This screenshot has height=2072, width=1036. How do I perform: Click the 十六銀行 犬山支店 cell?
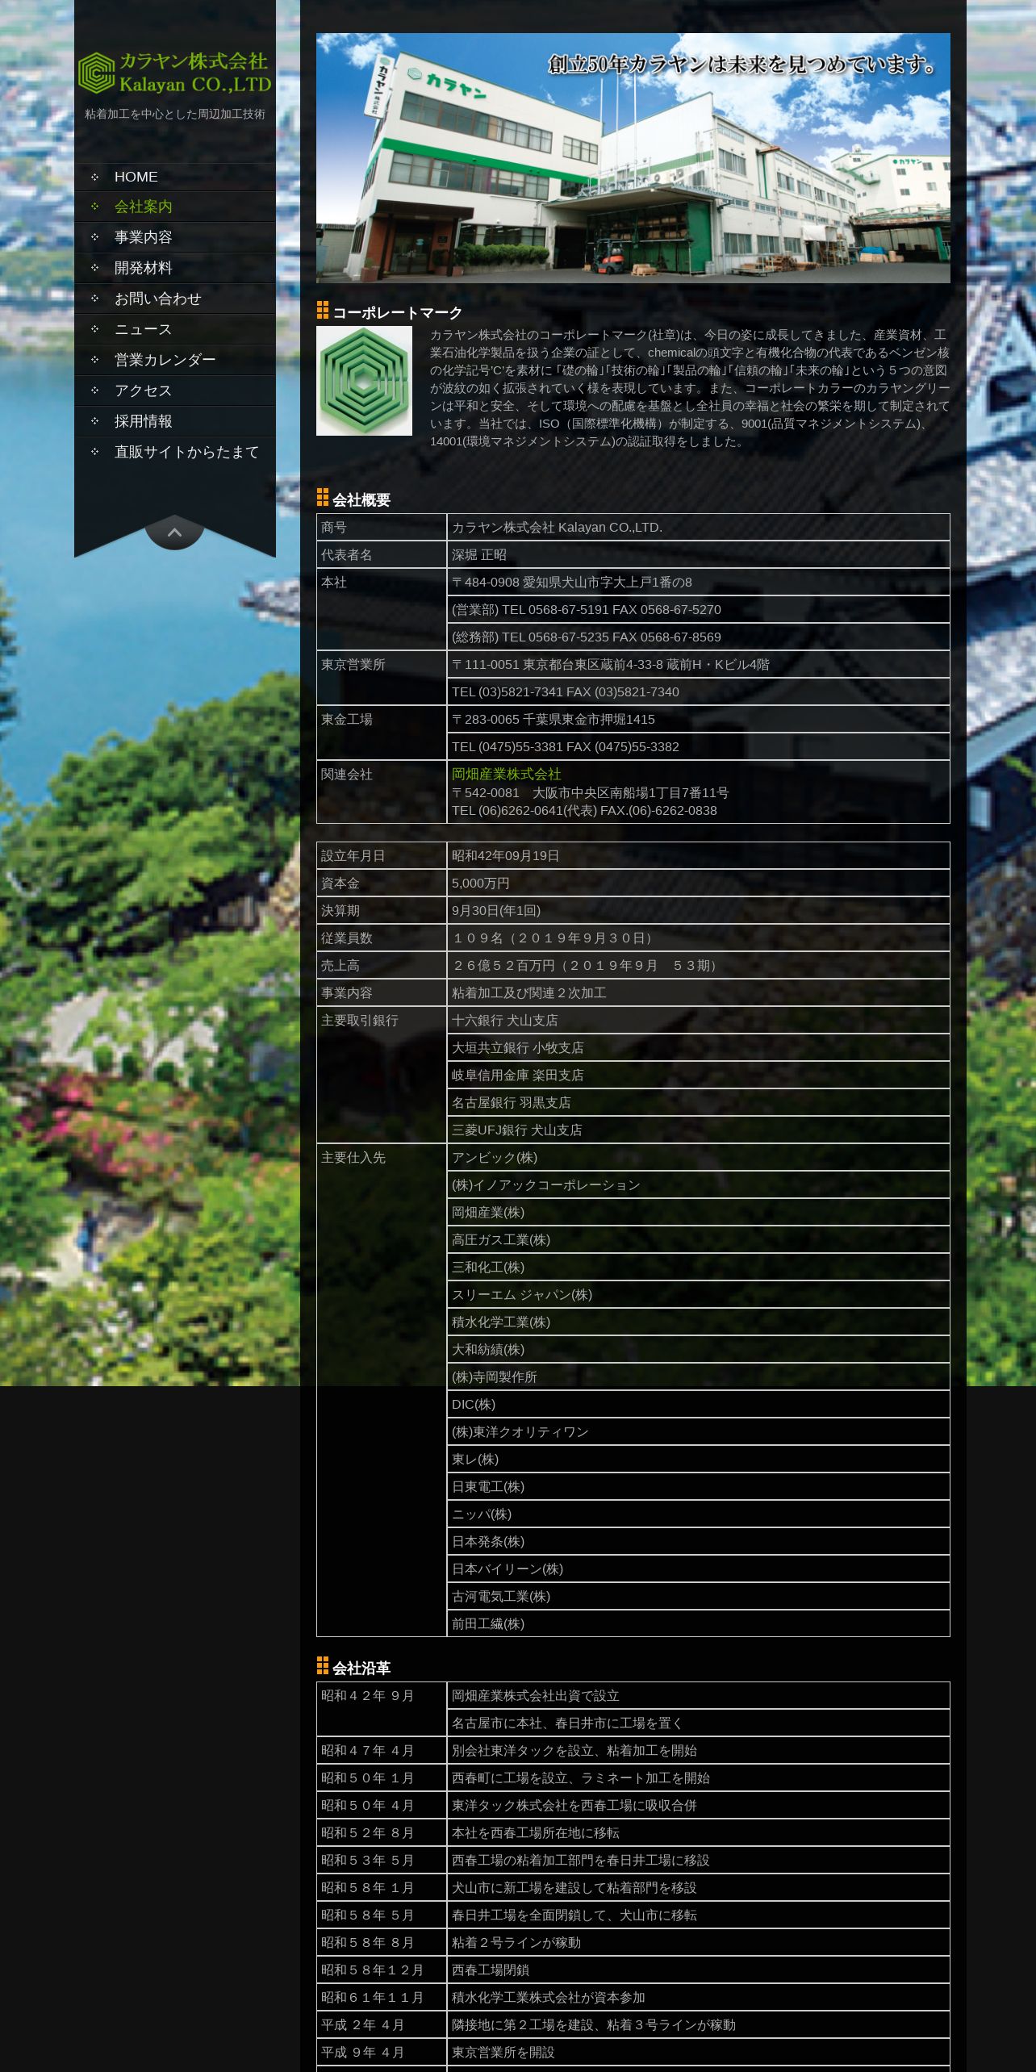(x=698, y=1021)
